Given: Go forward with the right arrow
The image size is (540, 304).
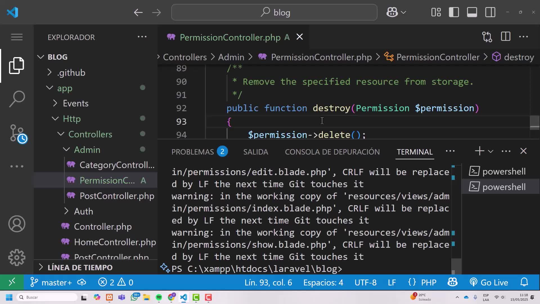Looking at the screenshot, I should 156,12.
